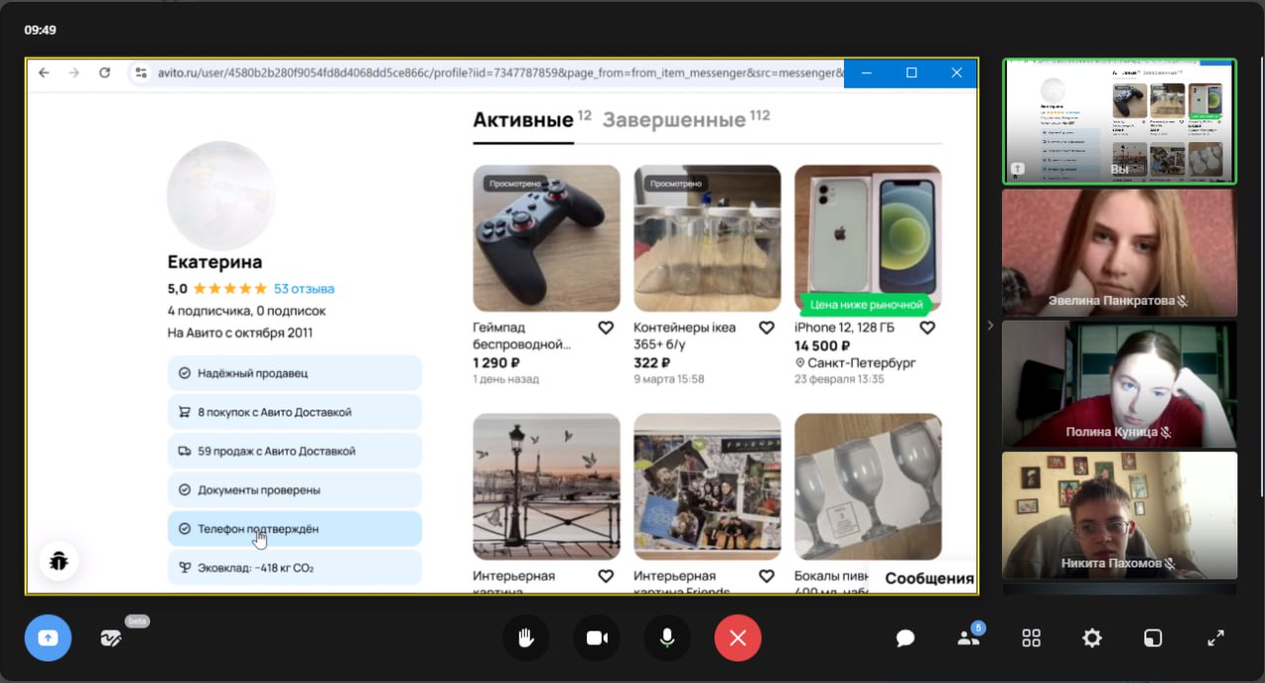Image resolution: width=1265 pixels, height=683 pixels.
Task: Open the grid layout apps icon
Action: click(x=1031, y=639)
